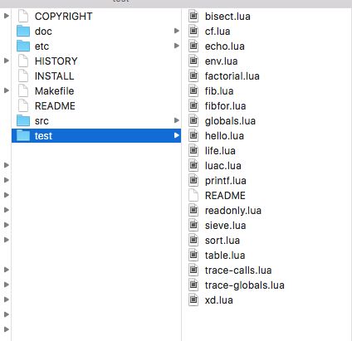Click the printf.lua file icon
Viewport: 352px width, 341px height.
193,180
